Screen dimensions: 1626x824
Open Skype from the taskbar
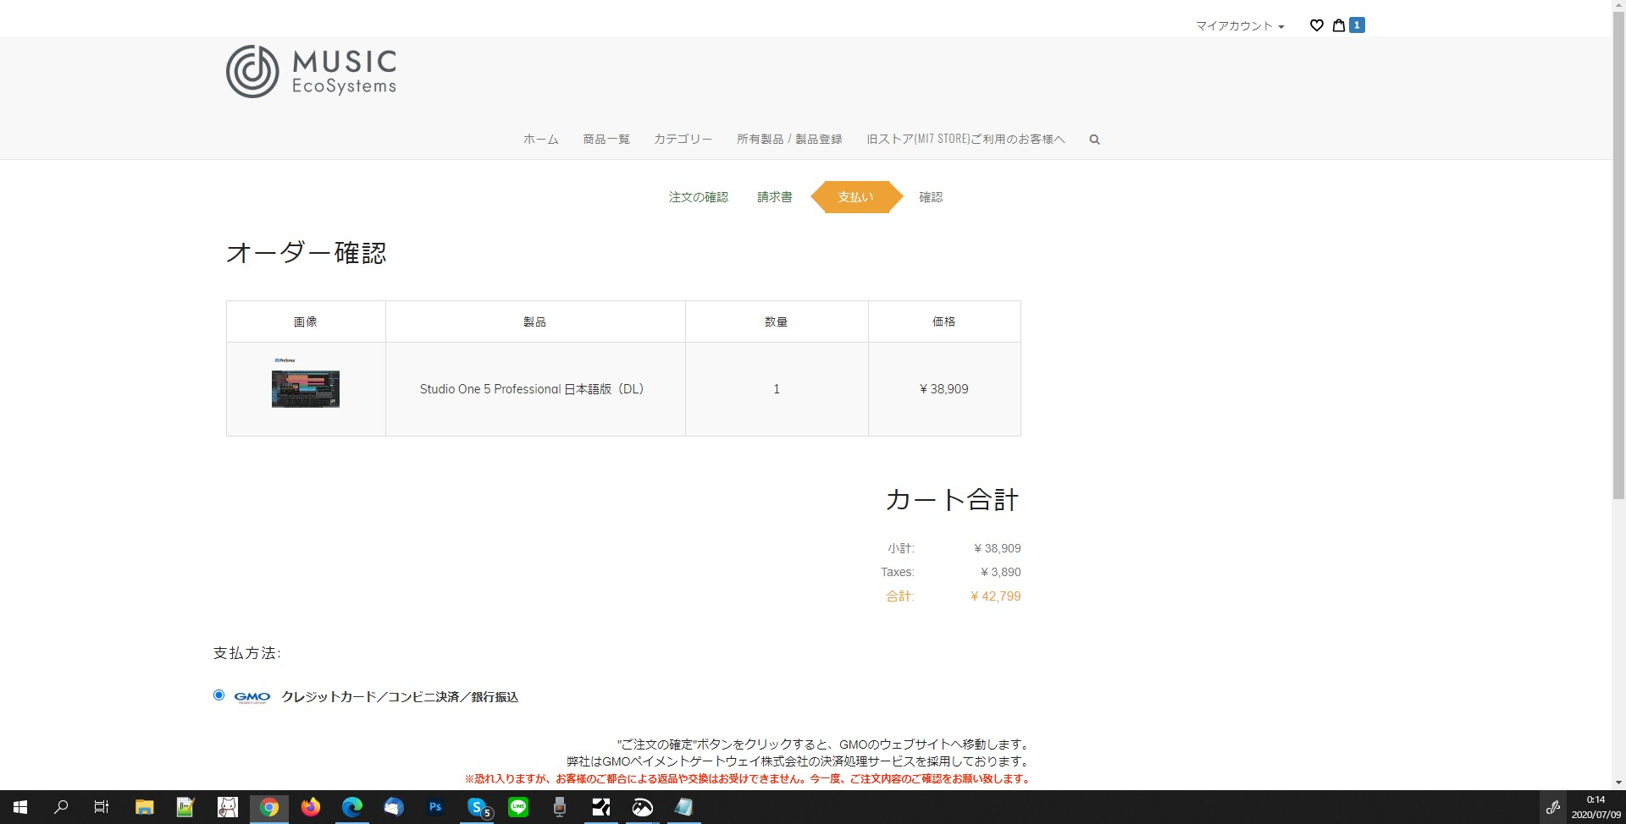pos(478,807)
